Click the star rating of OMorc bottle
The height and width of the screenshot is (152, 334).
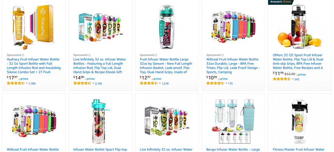click(282, 79)
